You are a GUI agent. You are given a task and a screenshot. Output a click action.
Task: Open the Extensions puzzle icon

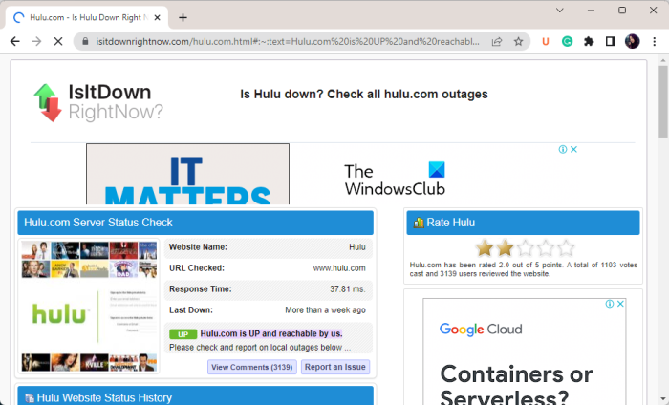589,41
